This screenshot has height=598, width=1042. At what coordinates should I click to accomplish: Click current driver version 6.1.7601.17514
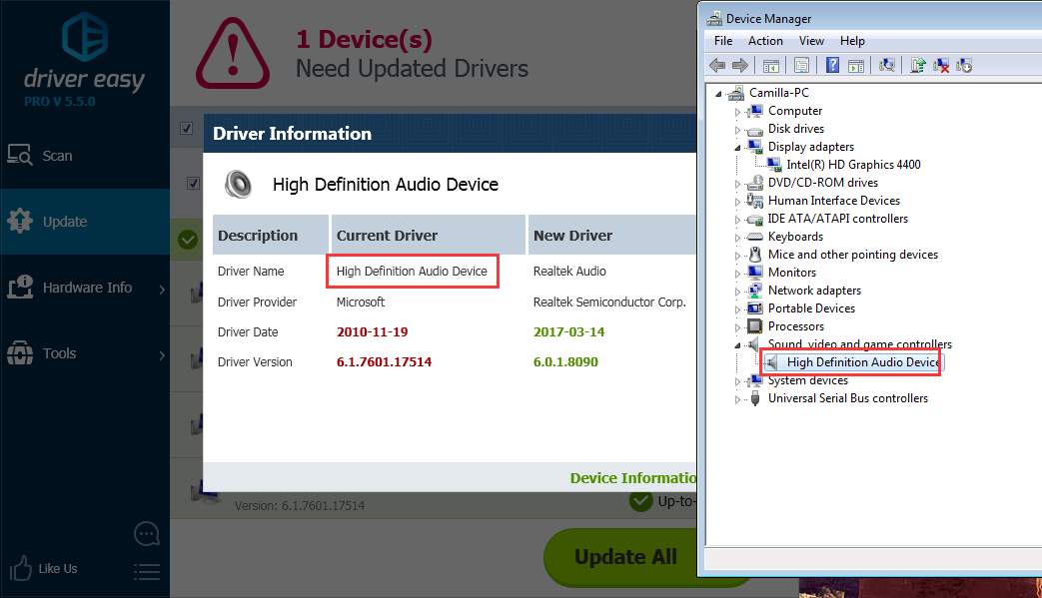(x=384, y=361)
